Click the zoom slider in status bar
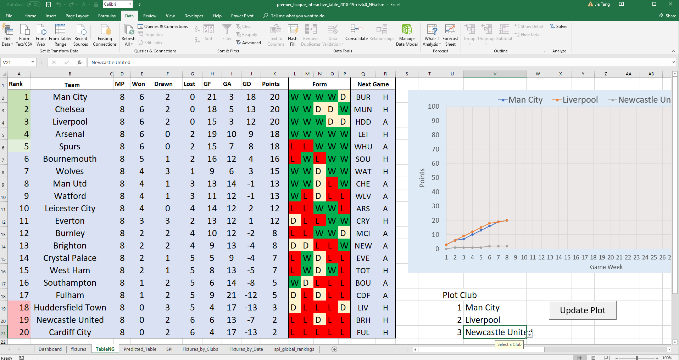The width and height of the screenshot is (679, 360). click(637, 358)
